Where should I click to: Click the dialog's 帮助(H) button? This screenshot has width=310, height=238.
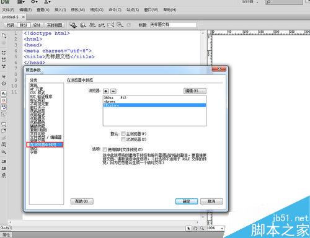[x=82, y=201]
